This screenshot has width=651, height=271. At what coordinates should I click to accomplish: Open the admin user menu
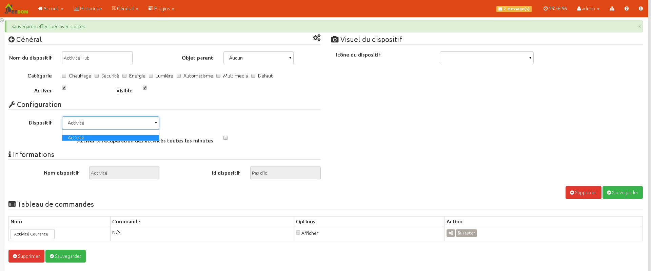[588, 8]
